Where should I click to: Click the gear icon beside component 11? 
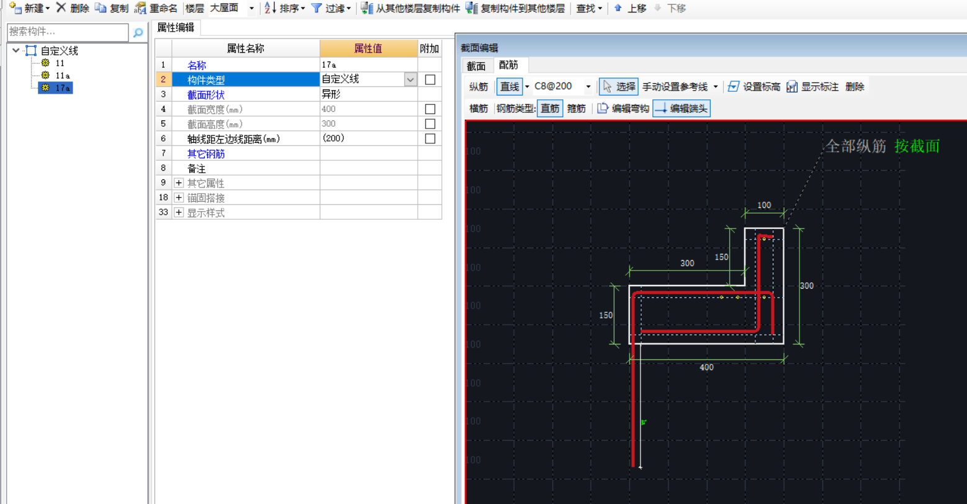[x=45, y=63]
